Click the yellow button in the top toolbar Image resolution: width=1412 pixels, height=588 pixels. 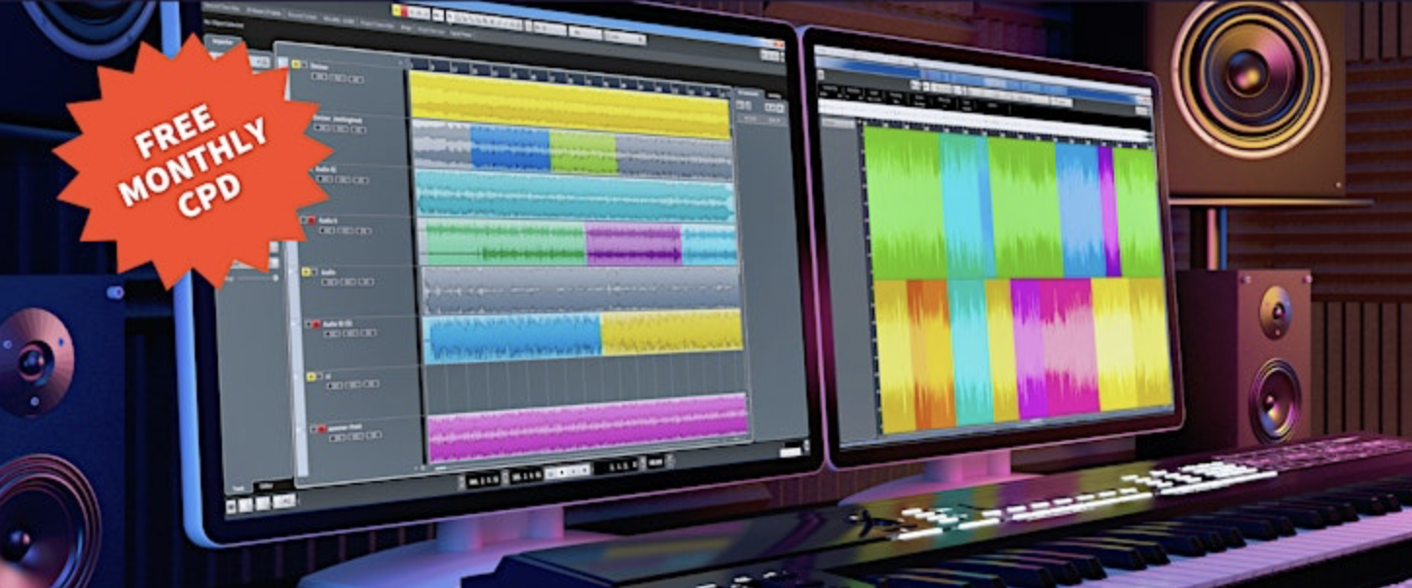(399, 11)
